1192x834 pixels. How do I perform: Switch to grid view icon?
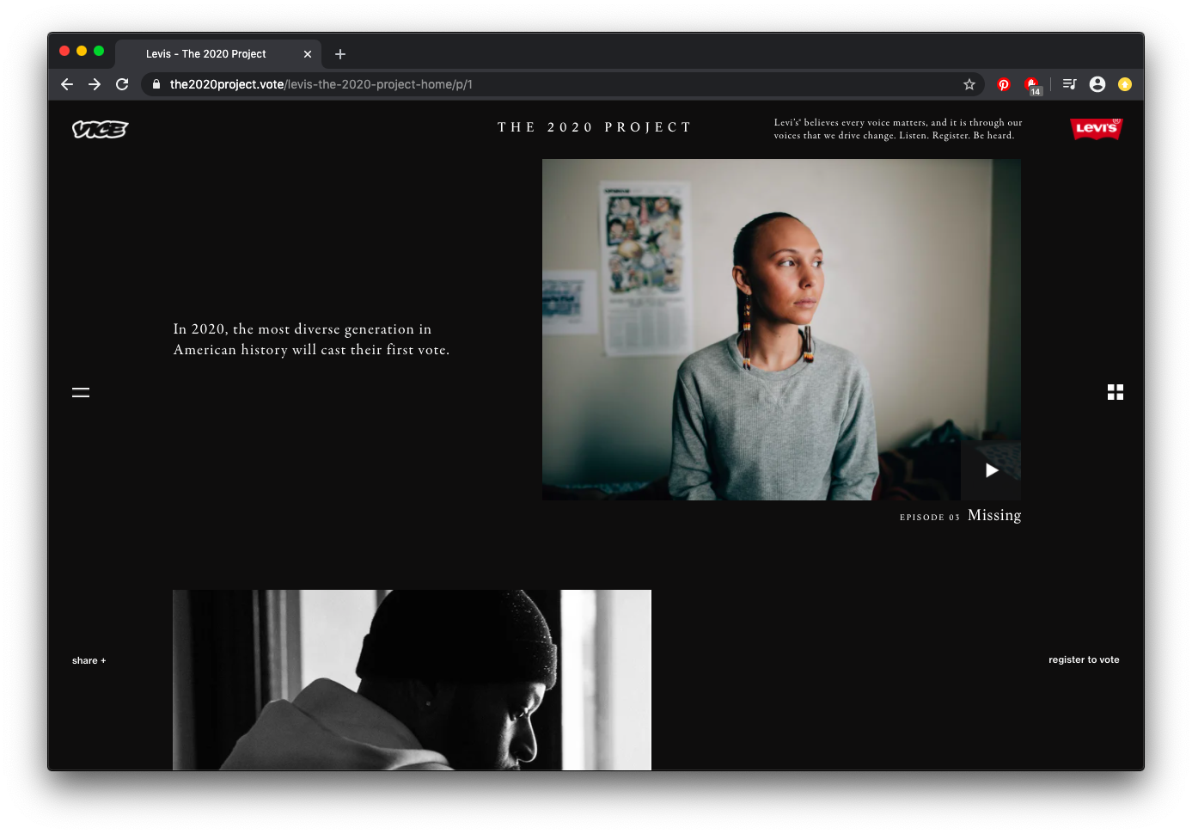click(x=1115, y=392)
